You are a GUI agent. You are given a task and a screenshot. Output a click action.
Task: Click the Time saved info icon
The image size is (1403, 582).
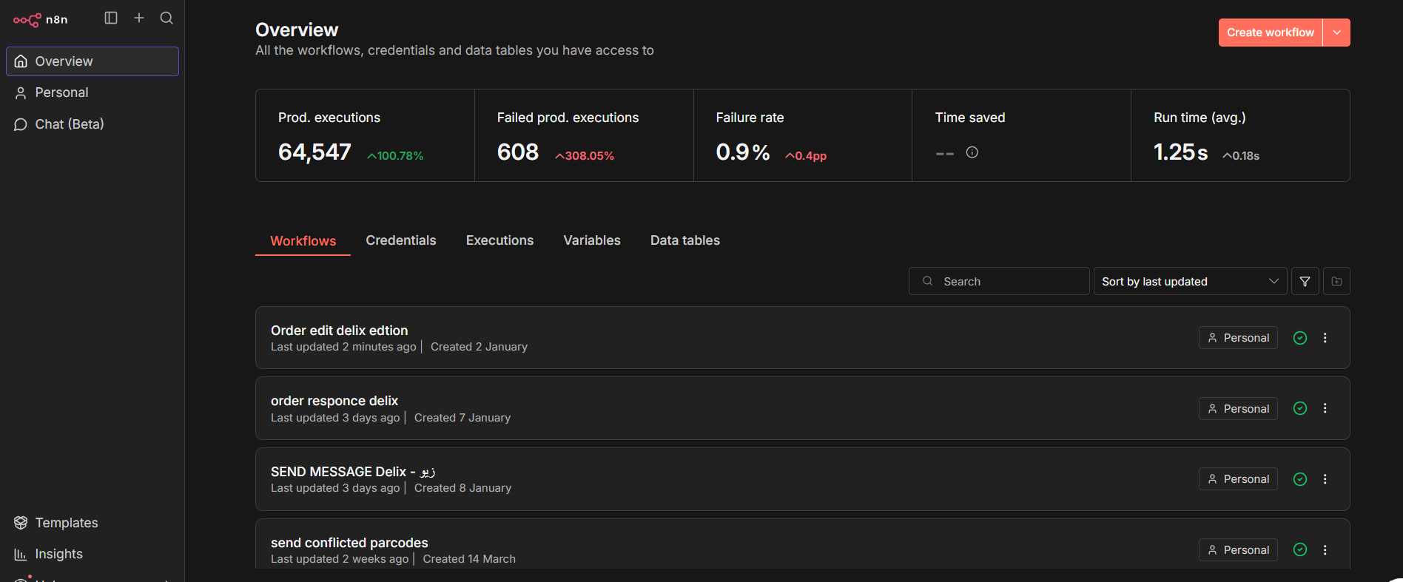pos(972,152)
